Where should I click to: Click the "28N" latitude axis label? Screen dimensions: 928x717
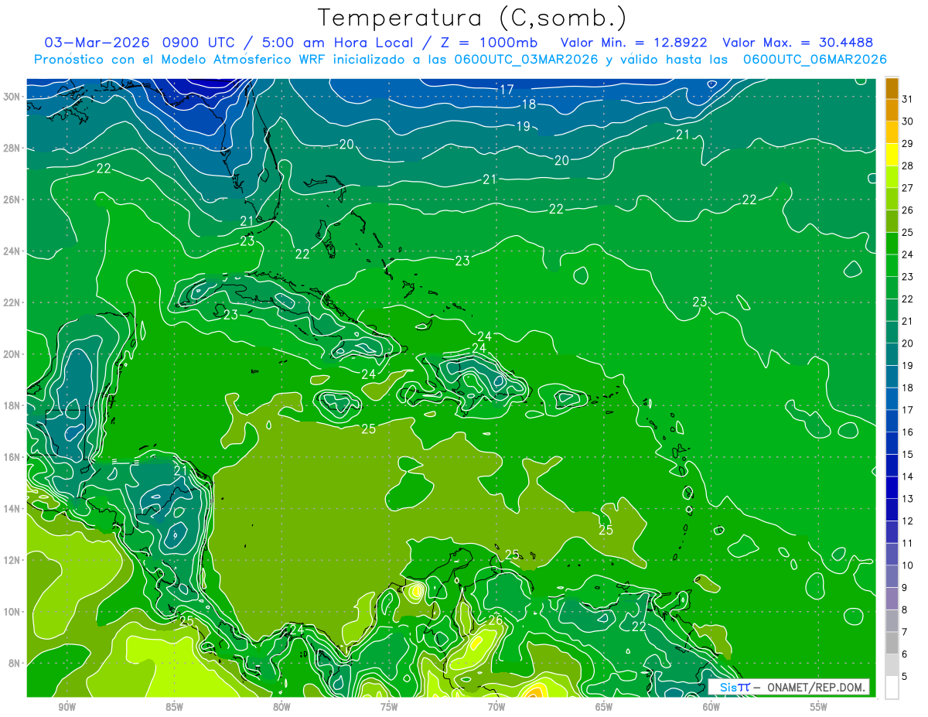click(12, 148)
